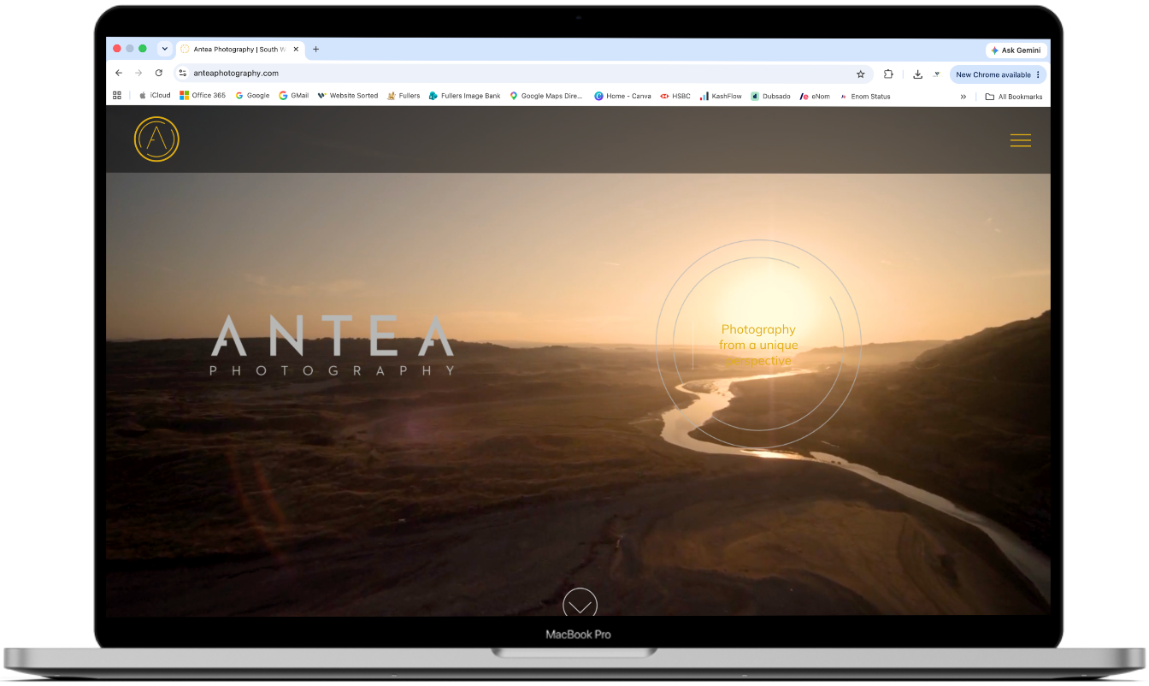Click the New Chrome available button
This screenshot has width=1149, height=686.
[998, 74]
